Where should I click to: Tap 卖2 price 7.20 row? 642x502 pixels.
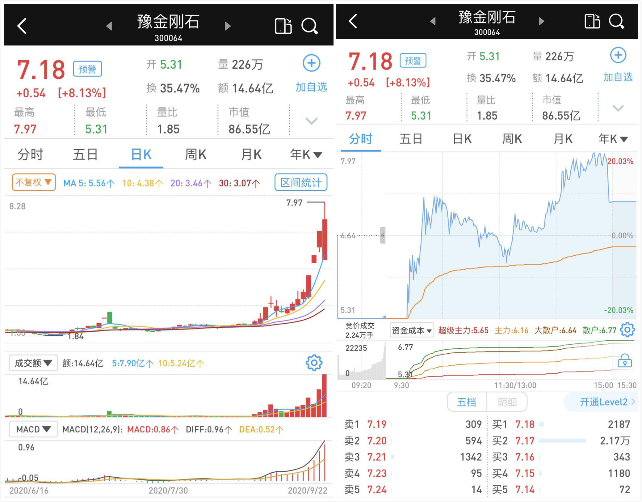[x=413, y=440]
